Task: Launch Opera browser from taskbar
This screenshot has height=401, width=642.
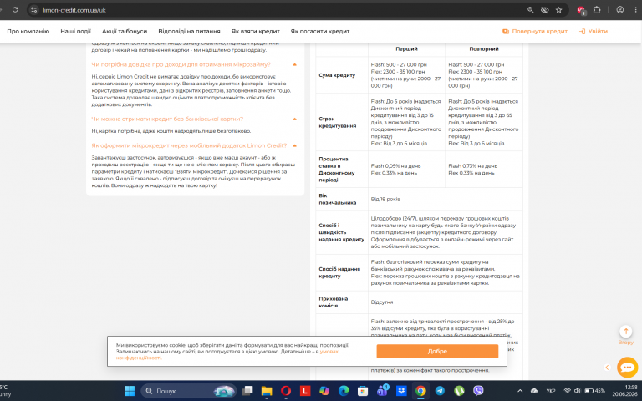Action: [286, 391]
